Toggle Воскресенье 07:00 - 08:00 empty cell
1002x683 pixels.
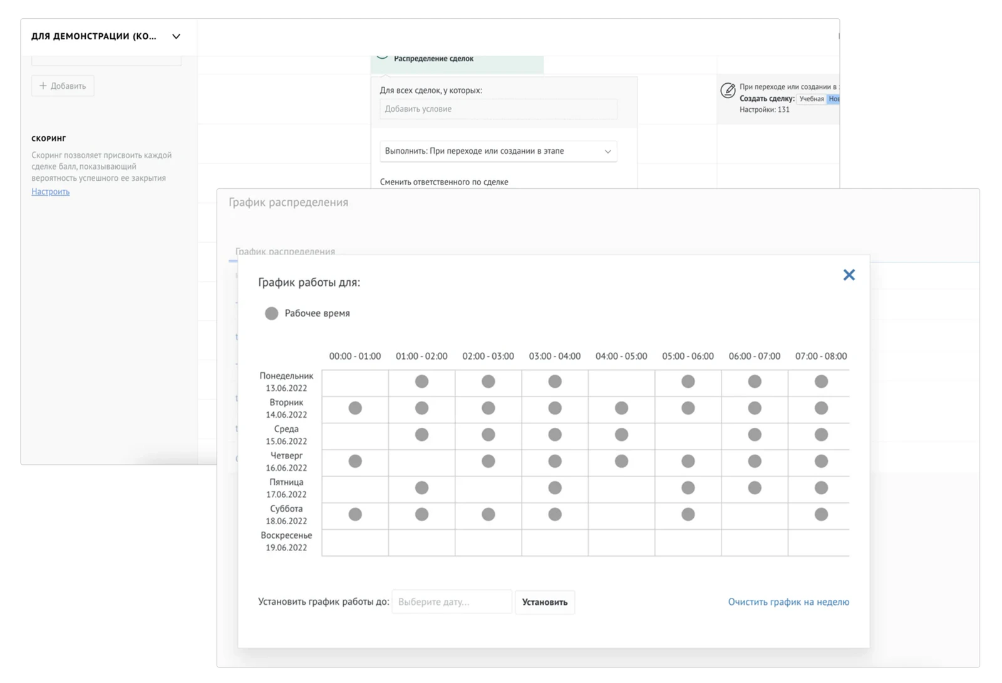click(x=819, y=542)
